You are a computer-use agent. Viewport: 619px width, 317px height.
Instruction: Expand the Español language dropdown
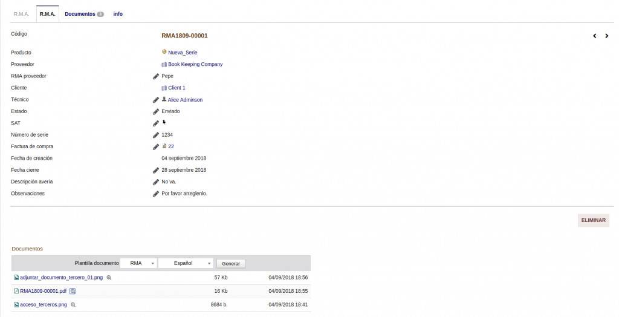click(x=186, y=263)
